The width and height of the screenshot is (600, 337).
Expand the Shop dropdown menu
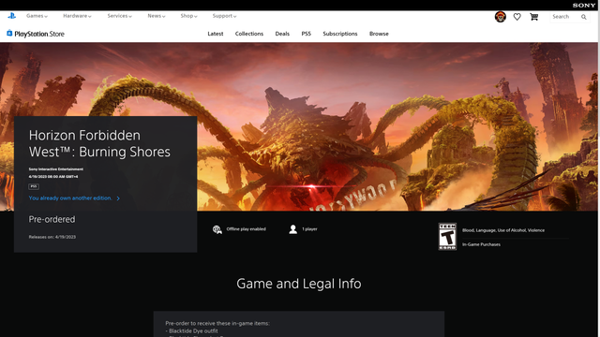[x=188, y=16]
